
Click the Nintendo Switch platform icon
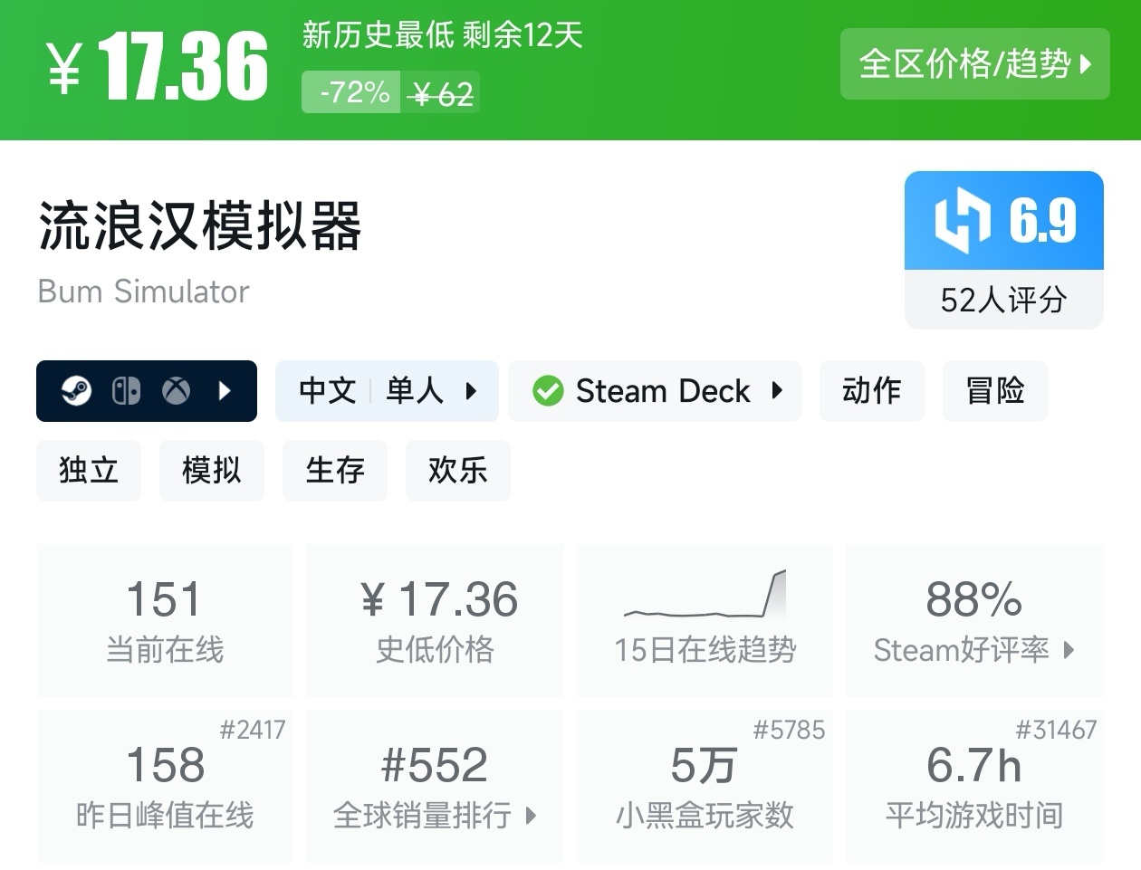pyautogui.click(x=126, y=391)
